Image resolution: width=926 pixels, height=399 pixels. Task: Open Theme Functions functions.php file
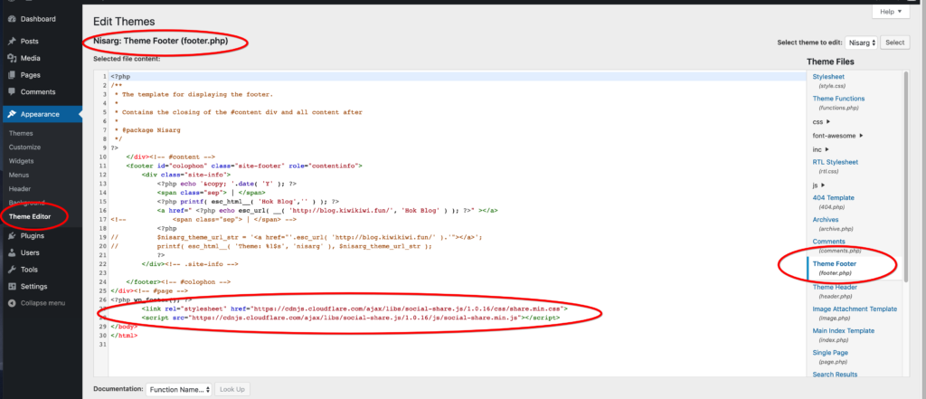[x=838, y=99]
